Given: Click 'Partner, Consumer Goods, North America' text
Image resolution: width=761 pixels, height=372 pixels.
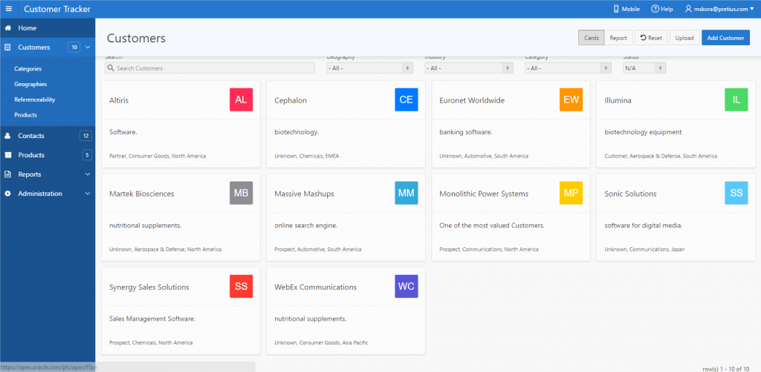Looking at the screenshot, I should 158,156.
